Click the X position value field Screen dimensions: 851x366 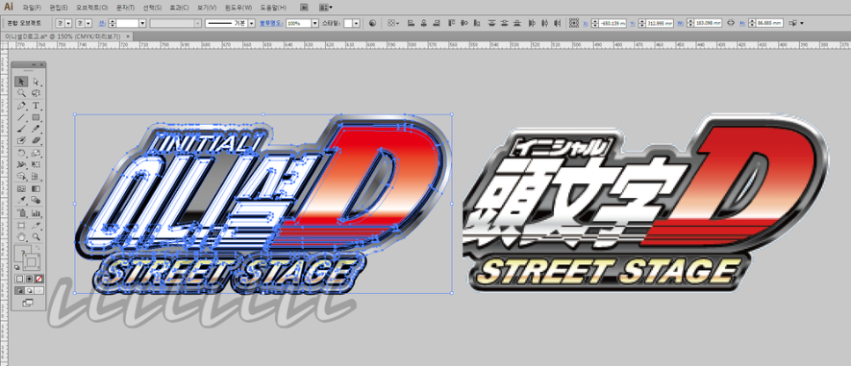coord(612,24)
